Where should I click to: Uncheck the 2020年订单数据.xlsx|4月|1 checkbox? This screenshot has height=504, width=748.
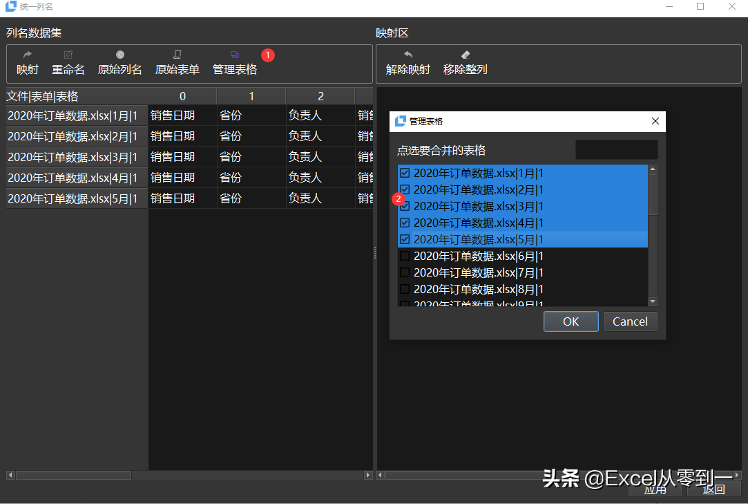405,223
